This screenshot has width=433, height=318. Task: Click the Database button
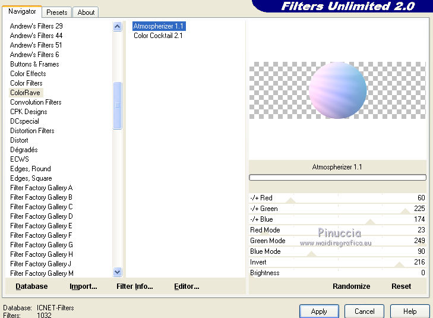click(31, 286)
